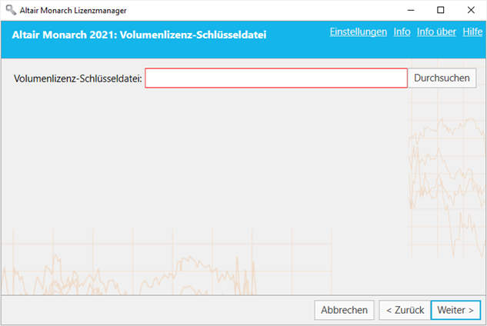Continue with the Weiter > button
The width and height of the screenshot is (487, 326).
click(x=455, y=310)
